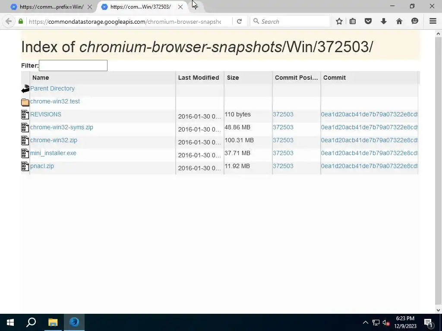The width and height of the screenshot is (442, 331).
Task: Click the Commit Position column header
Action: pos(296,78)
